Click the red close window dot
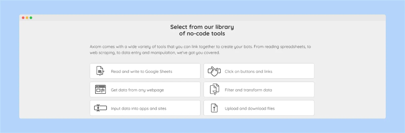Screen dimensions: 405x133 click(23, 18)
